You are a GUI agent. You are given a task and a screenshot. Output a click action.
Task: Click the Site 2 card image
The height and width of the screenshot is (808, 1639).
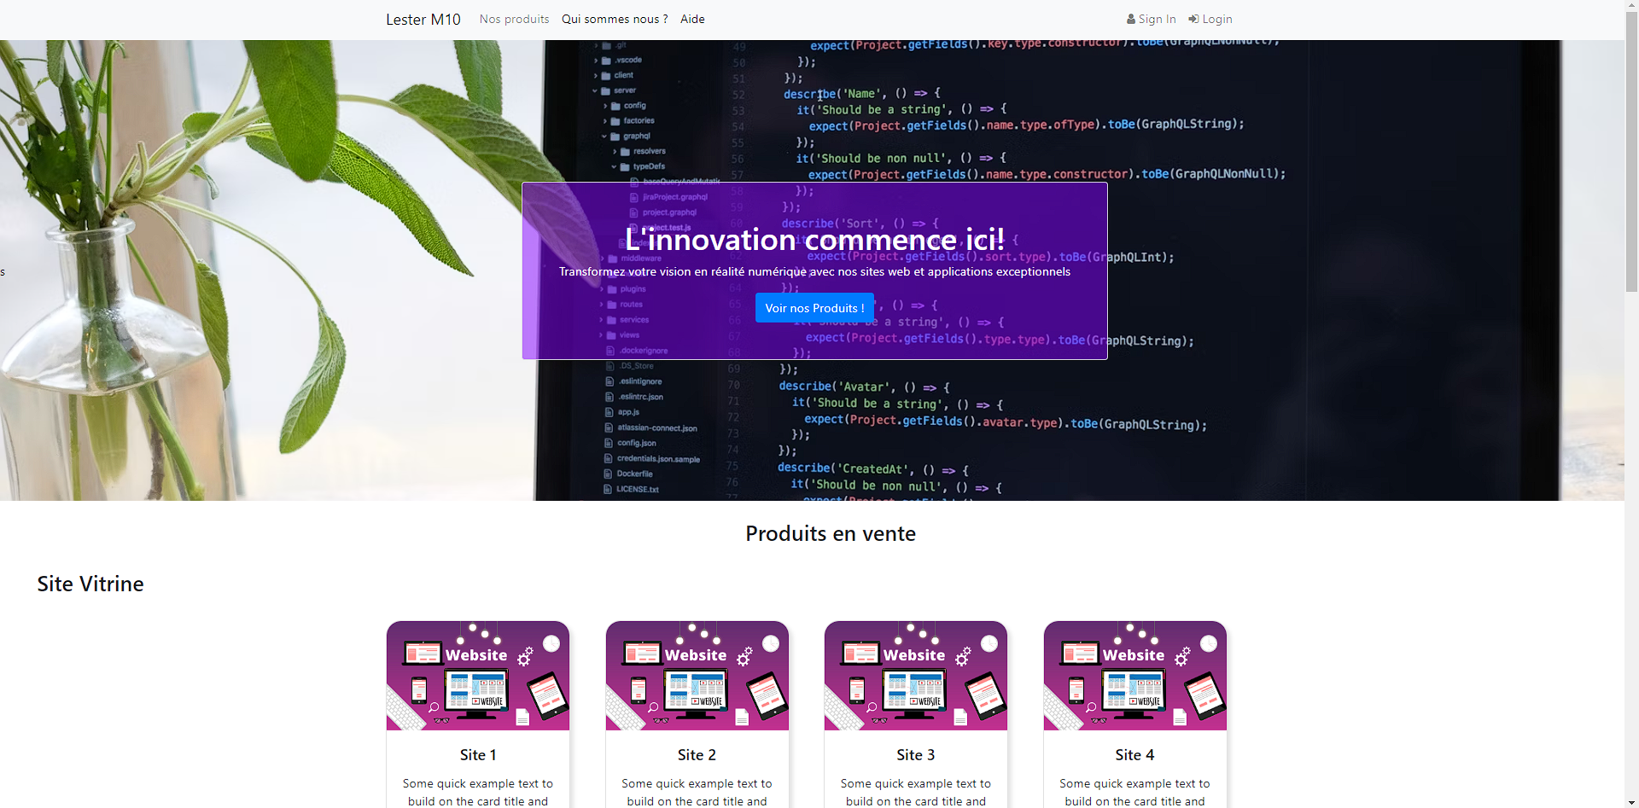click(697, 676)
